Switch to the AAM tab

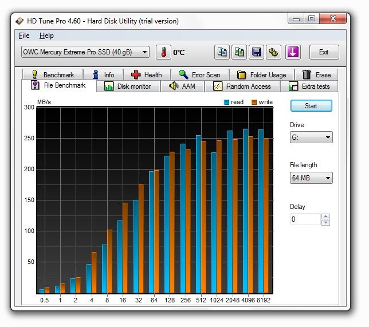[x=182, y=86]
